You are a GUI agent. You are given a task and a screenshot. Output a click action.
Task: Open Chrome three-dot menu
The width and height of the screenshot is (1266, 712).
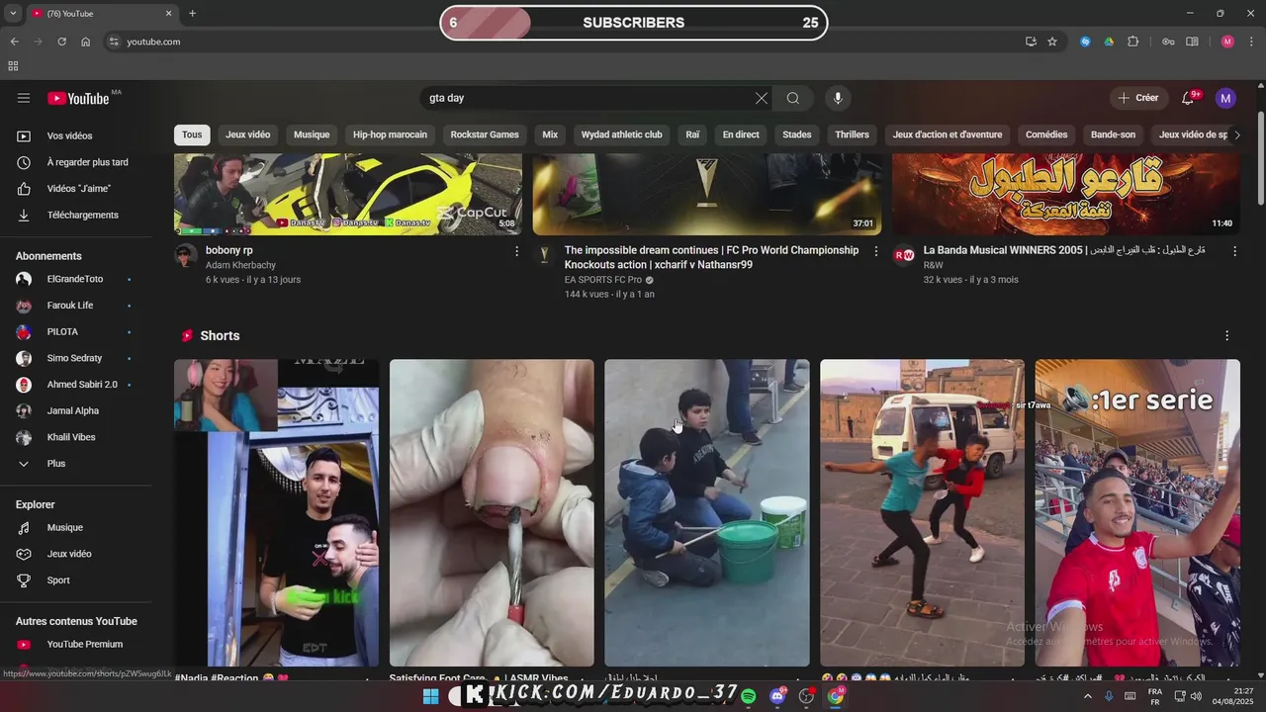pyautogui.click(x=1250, y=42)
